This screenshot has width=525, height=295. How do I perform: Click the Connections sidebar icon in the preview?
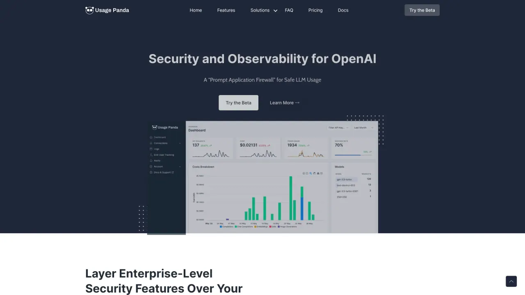pyautogui.click(x=151, y=143)
